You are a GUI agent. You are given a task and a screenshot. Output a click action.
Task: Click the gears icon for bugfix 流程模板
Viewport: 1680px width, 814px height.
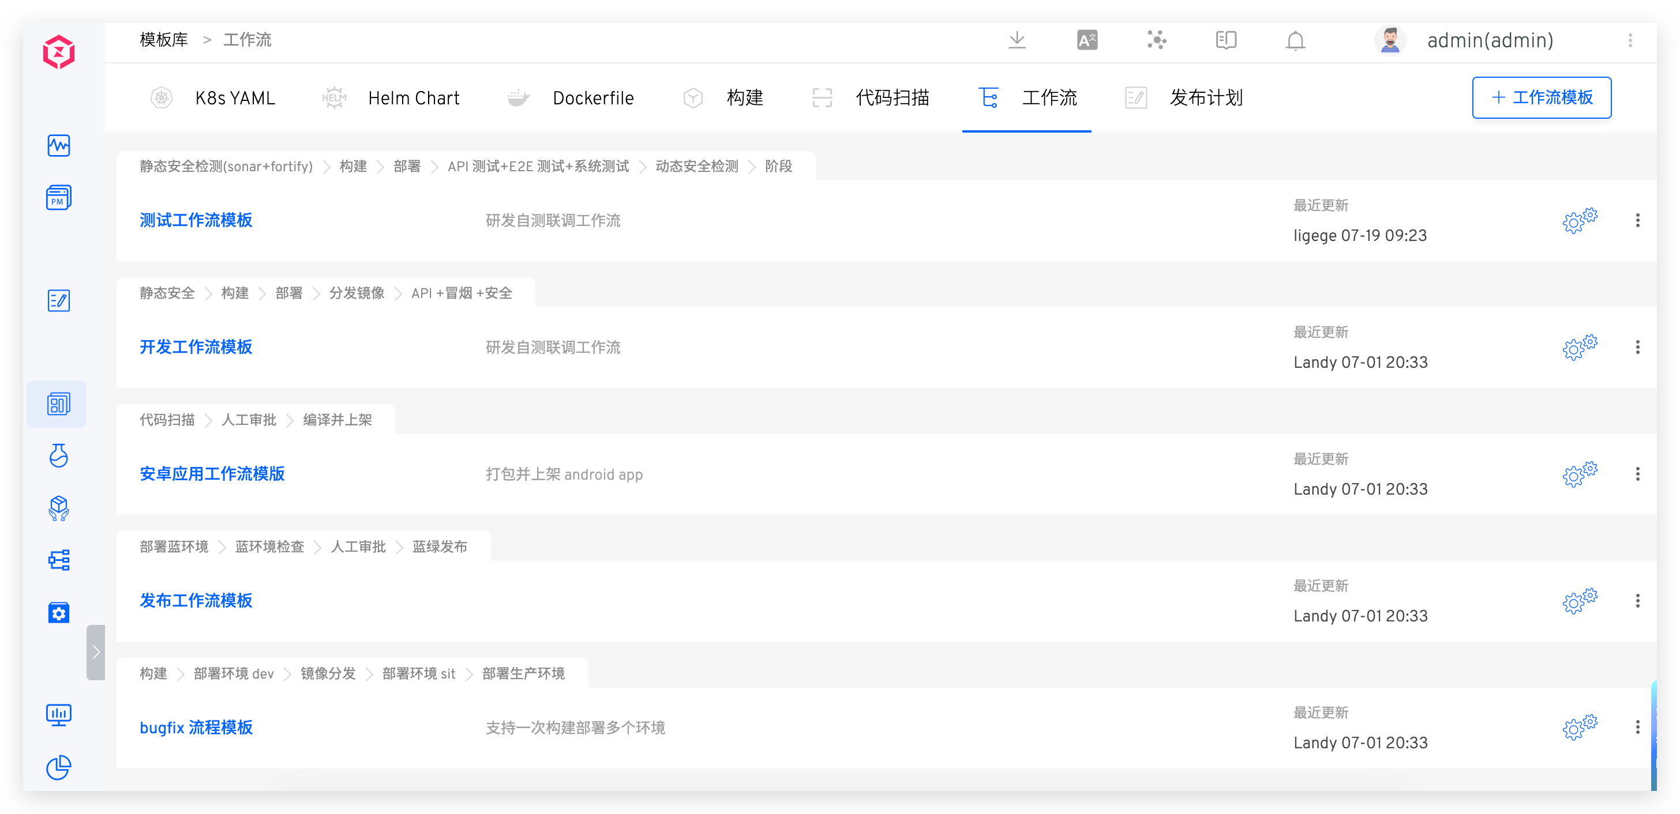pyautogui.click(x=1579, y=728)
